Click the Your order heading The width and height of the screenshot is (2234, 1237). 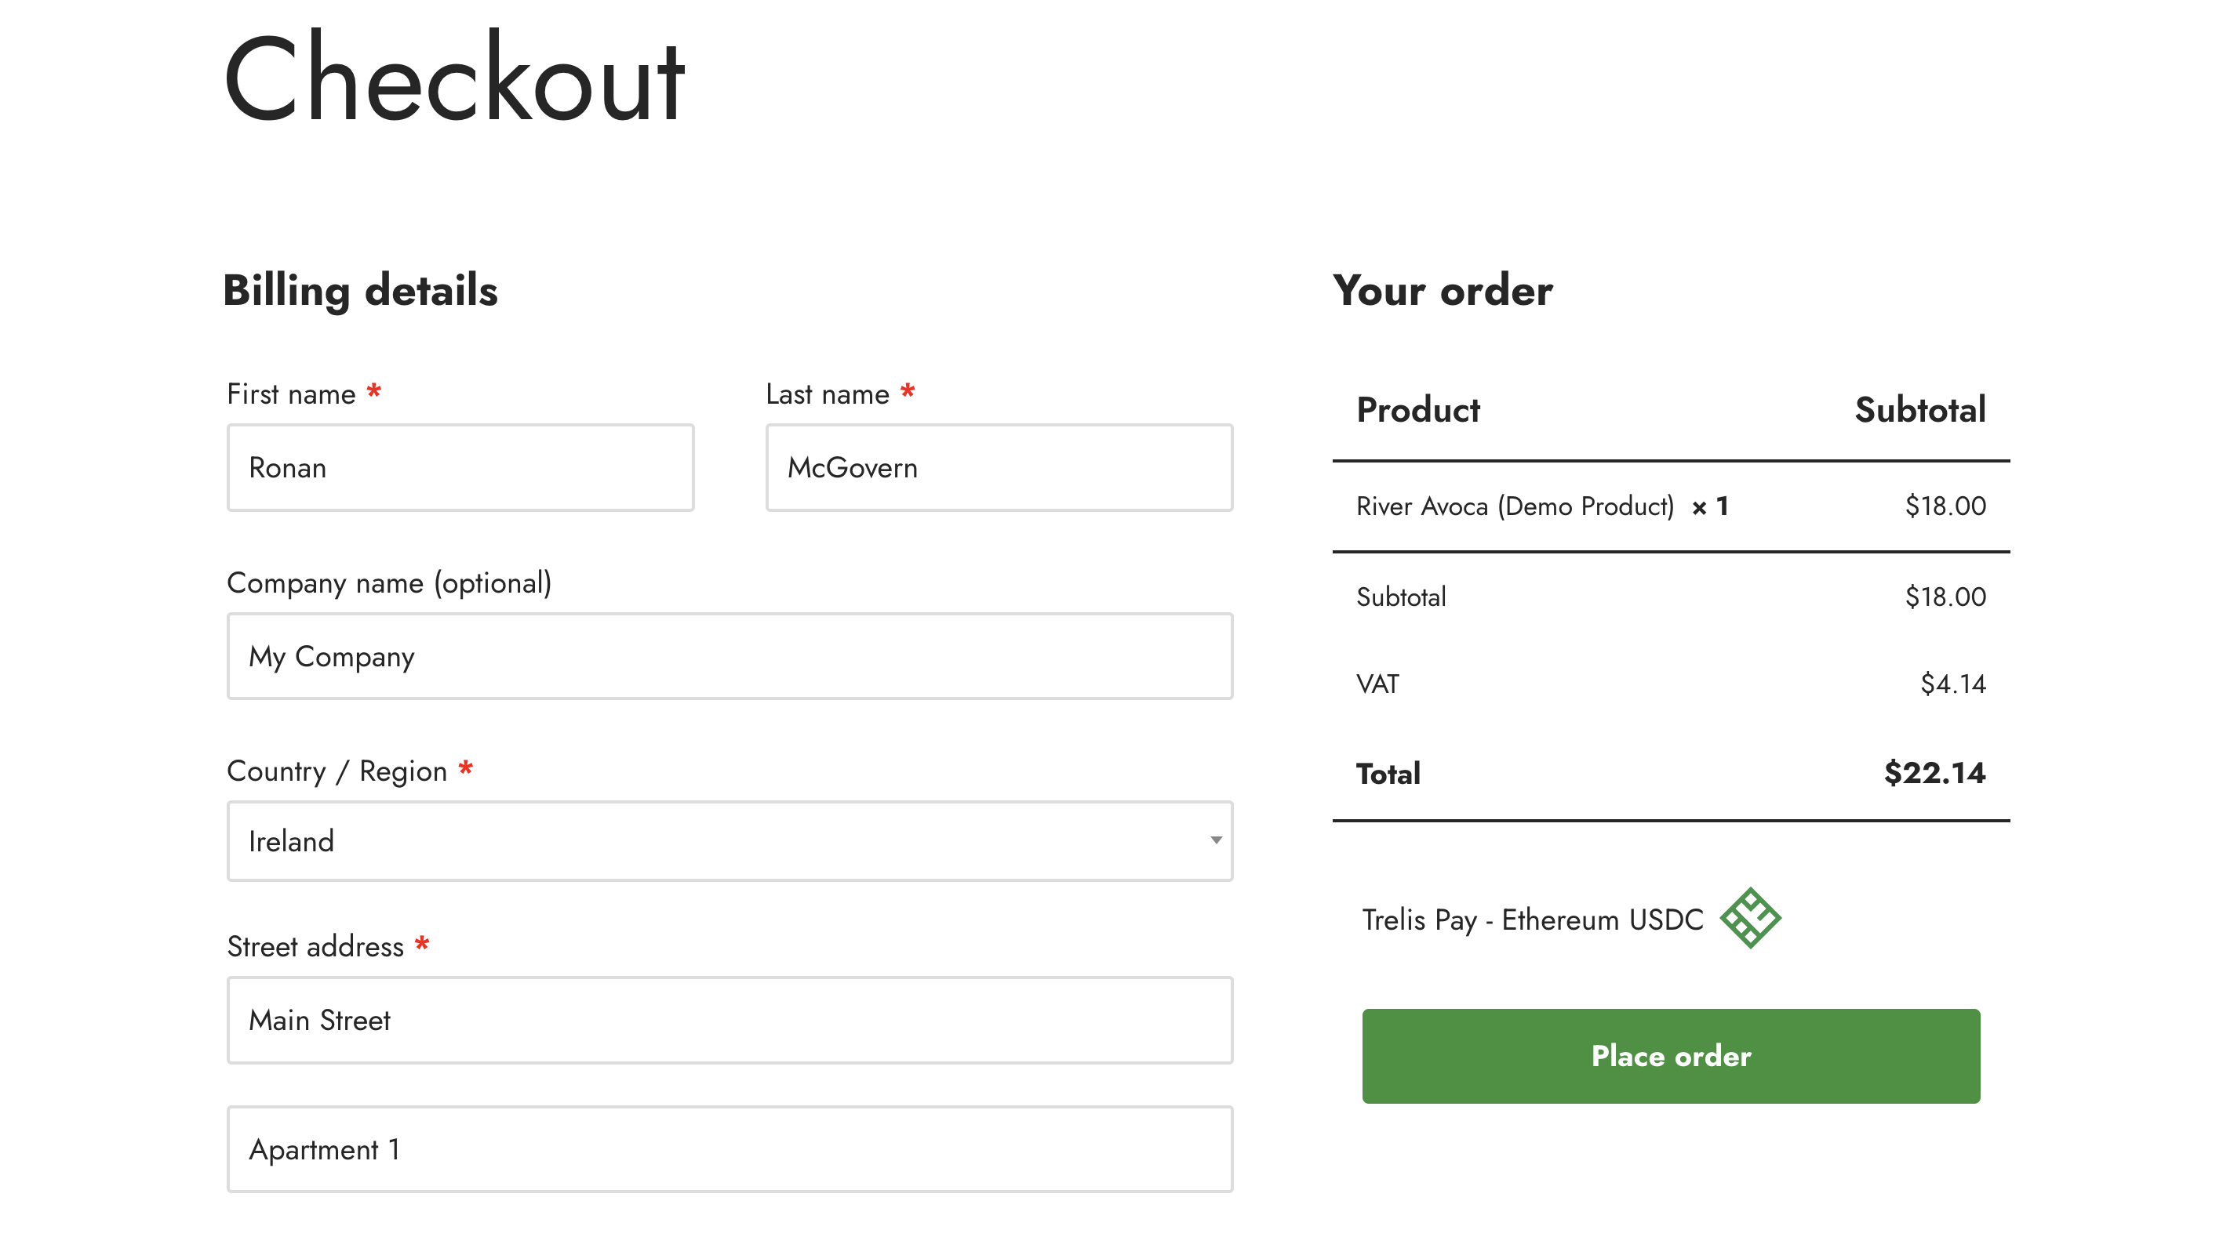coord(1443,290)
